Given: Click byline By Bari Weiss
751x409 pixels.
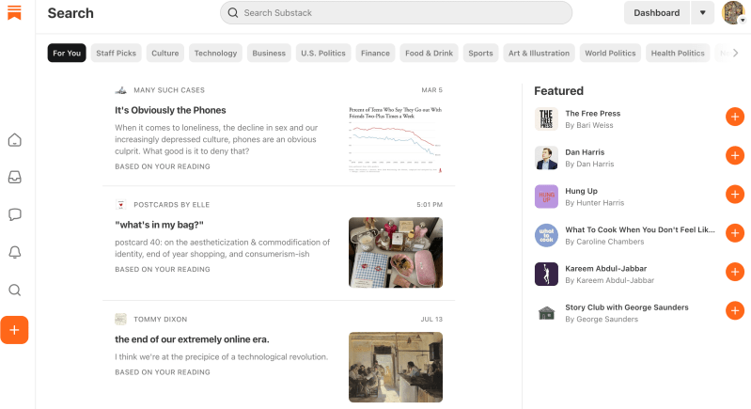Looking at the screenshot, I should (589, 125).
